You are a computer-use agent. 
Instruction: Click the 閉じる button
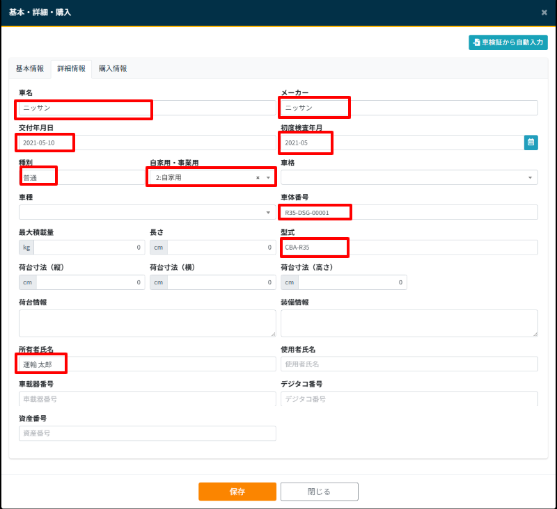pos(320,492)
